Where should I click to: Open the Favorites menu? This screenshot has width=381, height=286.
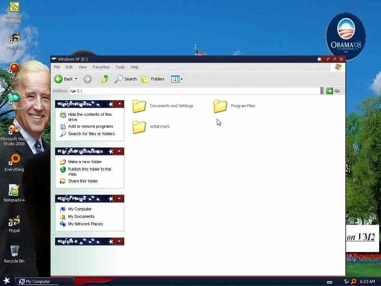click(101, 67)
